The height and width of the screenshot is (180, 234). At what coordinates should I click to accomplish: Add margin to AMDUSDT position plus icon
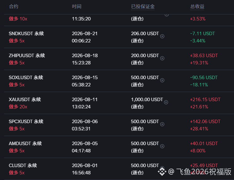coord(162,146)
